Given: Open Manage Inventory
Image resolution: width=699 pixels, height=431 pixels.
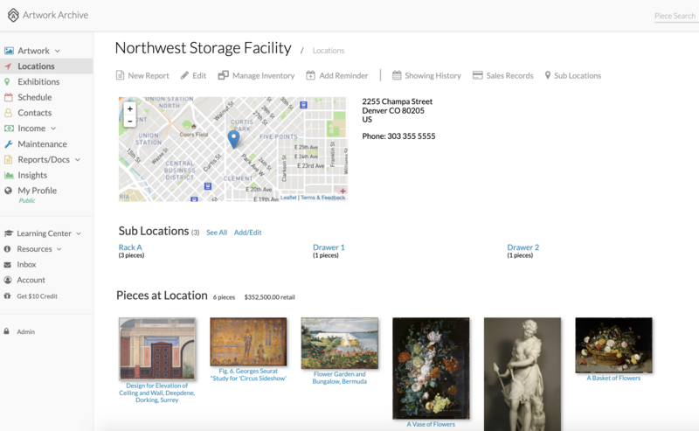Looking at the screenshot, I should click(256, 76).
